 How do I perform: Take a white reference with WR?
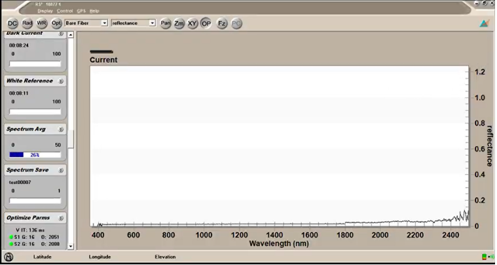pyautogui.click(x=41, y=23)
